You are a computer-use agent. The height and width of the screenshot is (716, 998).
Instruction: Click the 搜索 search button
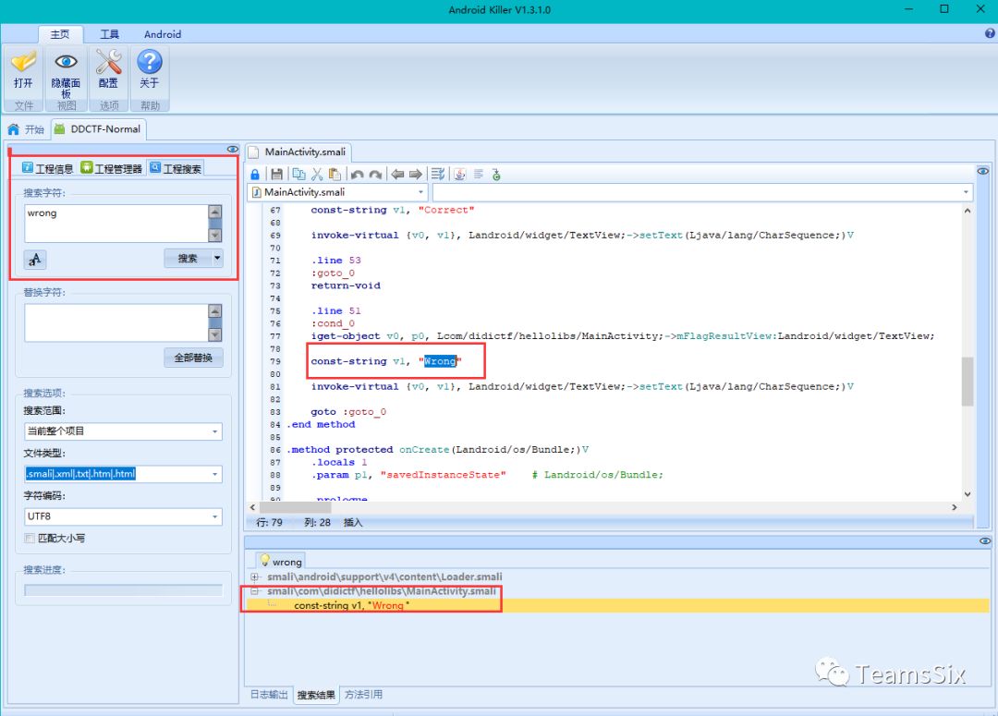188,259
